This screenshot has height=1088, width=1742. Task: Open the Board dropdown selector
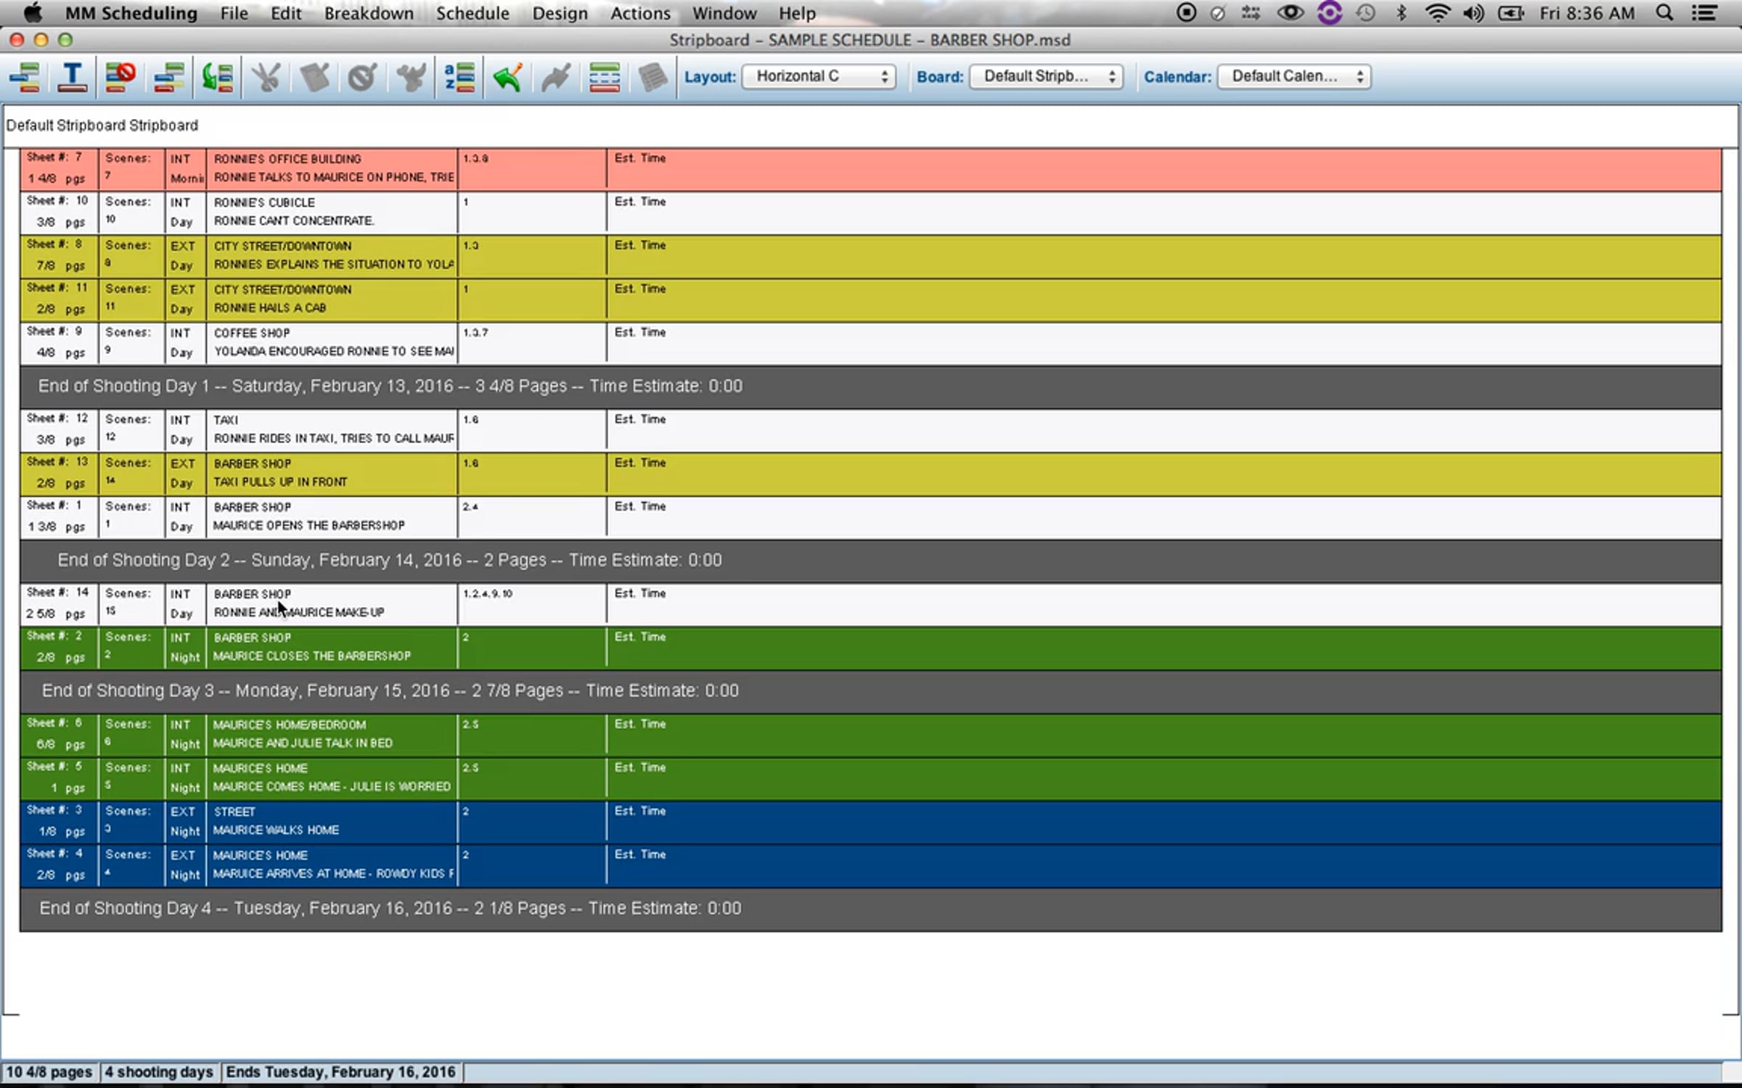point(1046,76)
